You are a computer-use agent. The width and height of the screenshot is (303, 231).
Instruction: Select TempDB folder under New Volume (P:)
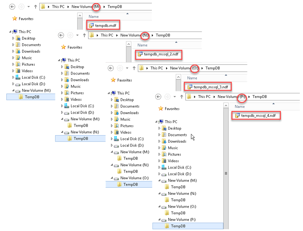point(178,226)
